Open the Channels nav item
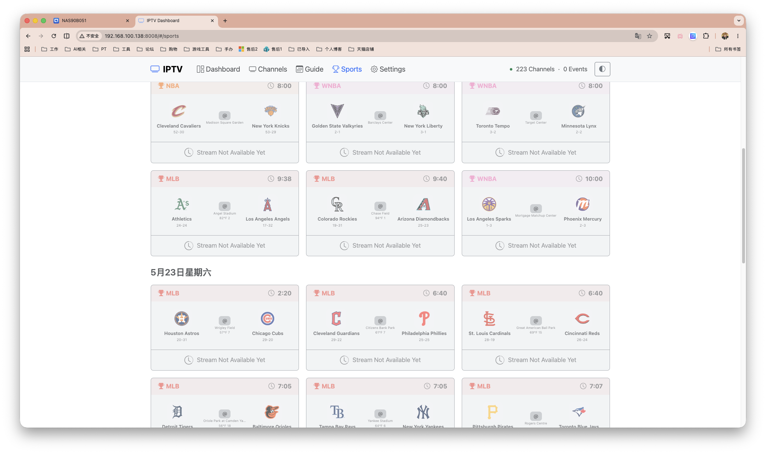The width and height of the screenshot is (766, 454). point(268,69)
